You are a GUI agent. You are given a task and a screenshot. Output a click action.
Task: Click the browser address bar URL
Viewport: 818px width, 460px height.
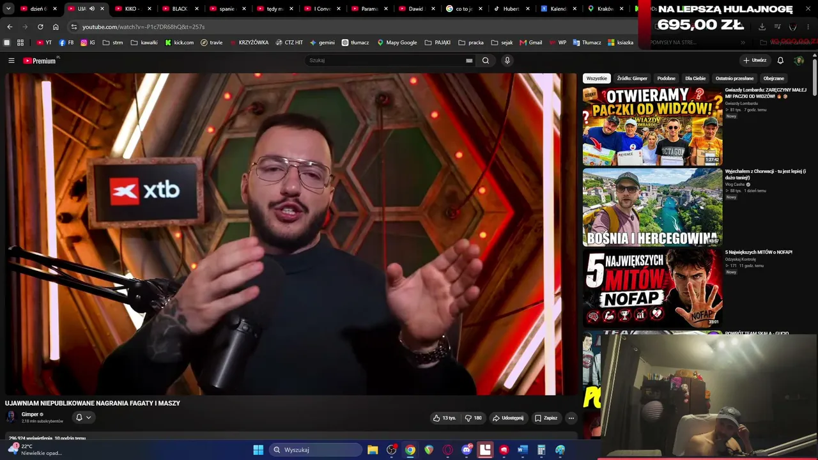143,27
